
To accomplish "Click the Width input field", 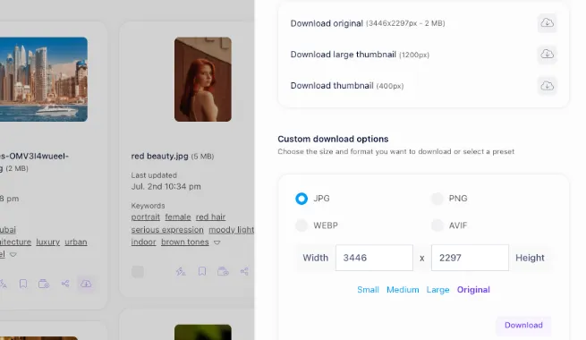I will [x=374, y=258].
